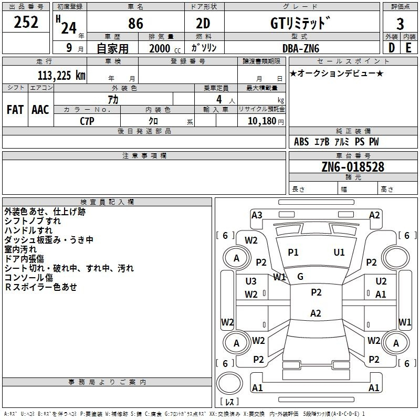Select inspector note ドア内張傷
This screenshot has height=420, width=420.
pos(24,259)
